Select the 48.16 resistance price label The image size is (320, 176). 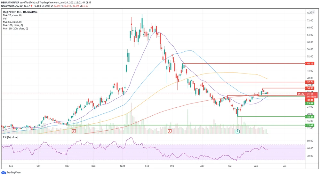309,64
